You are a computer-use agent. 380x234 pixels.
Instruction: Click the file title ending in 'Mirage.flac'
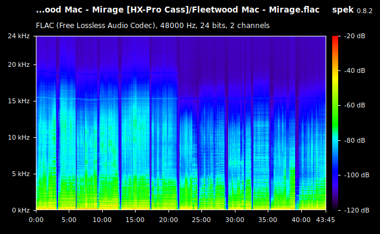pyautogui.click(x=177, y=10)
